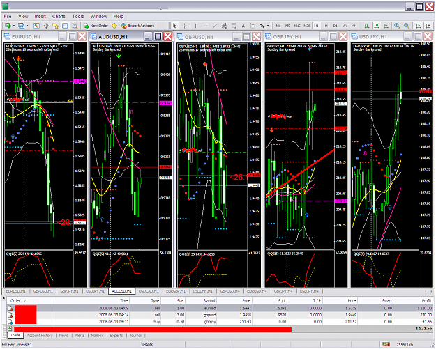Select the Crosshair tool
This screenshot has height=349, width=436.
click(184, 26)
